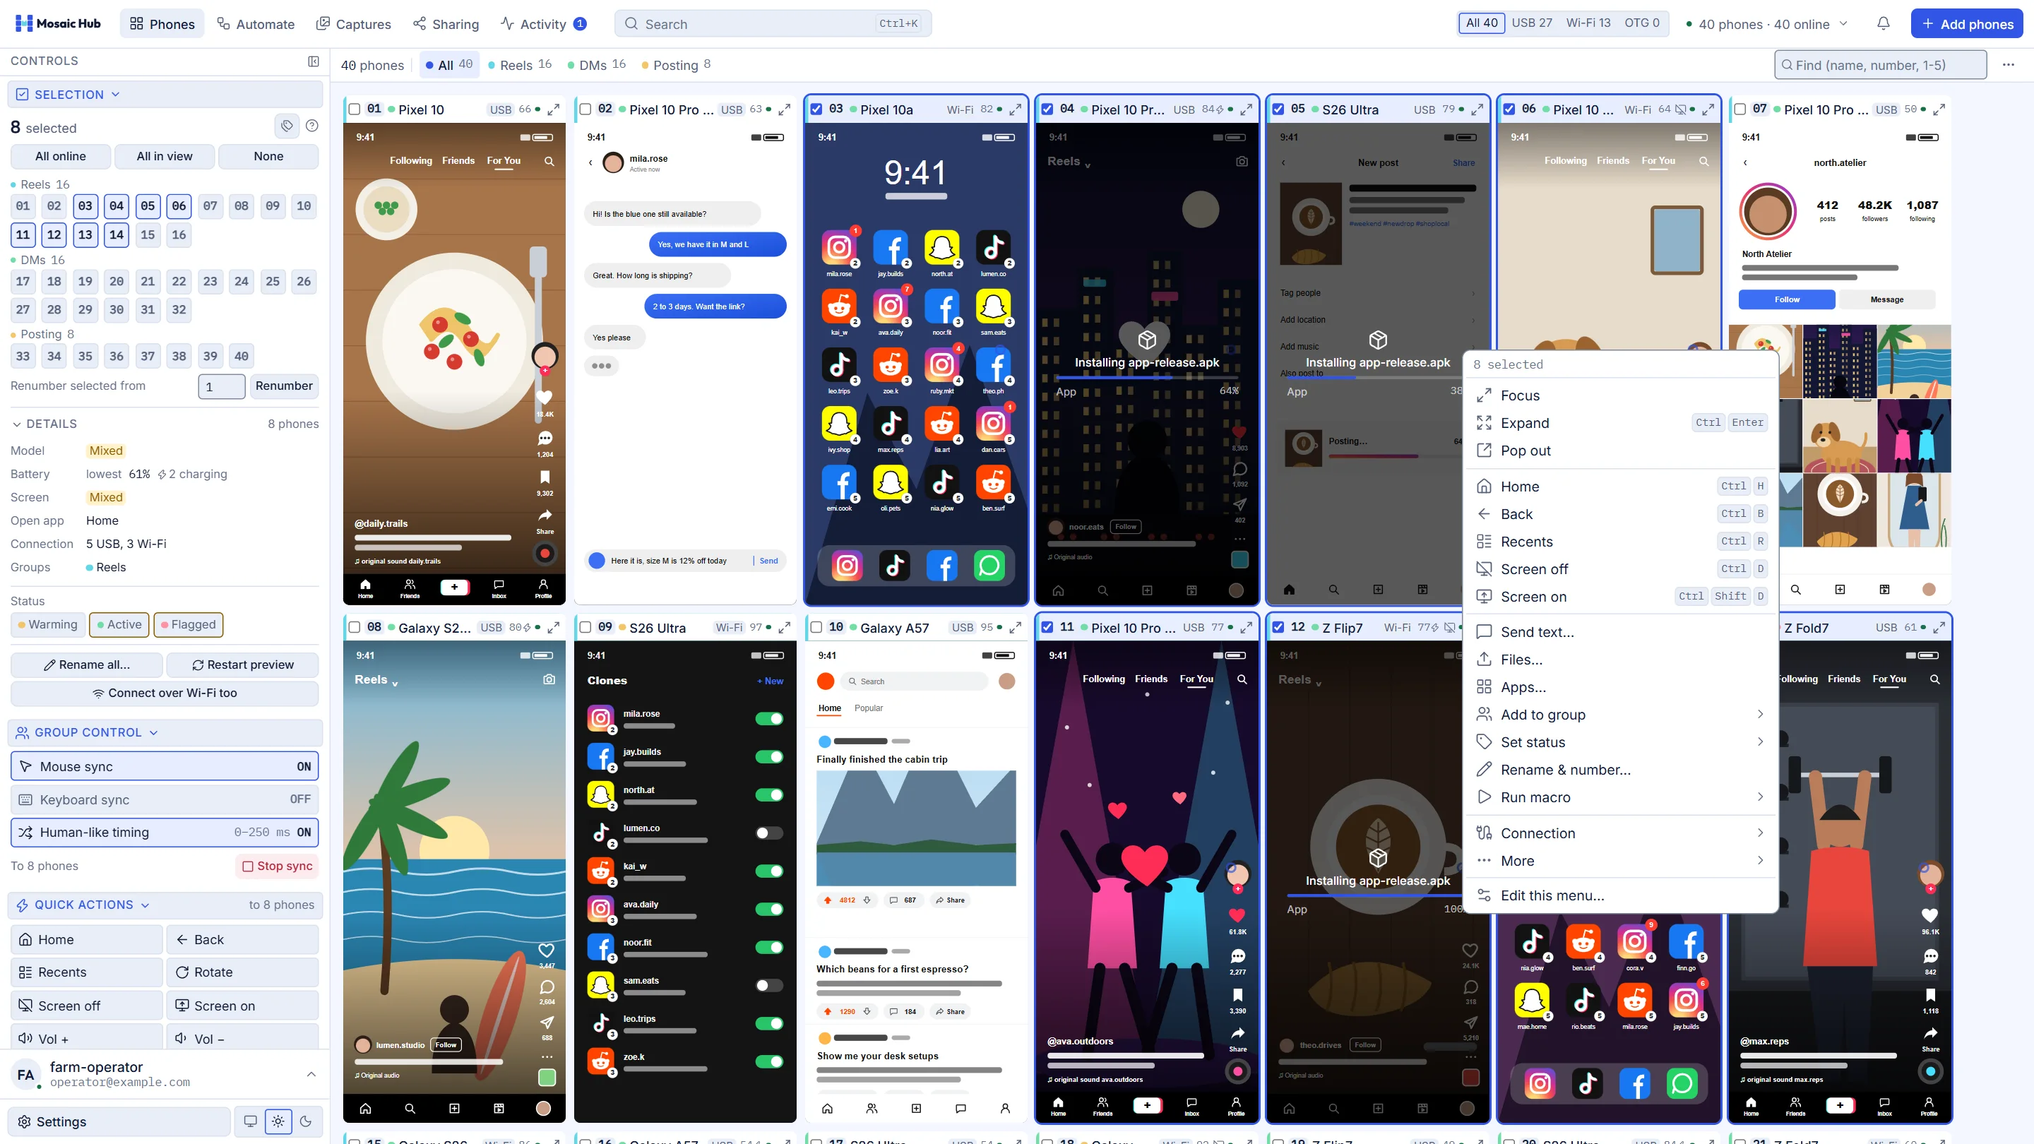
Task: Open the tag icon next to 8 selected
Action: tap(287, 126)
